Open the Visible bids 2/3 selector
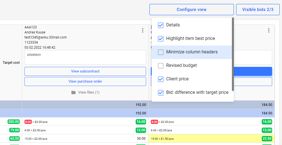Viewport: 282px width, 145px height. click(258, 10)
